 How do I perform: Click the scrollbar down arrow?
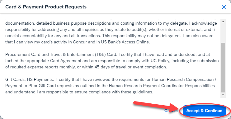[223, 95]
